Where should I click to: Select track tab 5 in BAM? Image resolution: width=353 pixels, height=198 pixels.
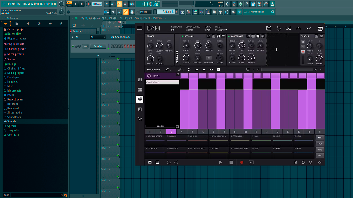point(192,132)
